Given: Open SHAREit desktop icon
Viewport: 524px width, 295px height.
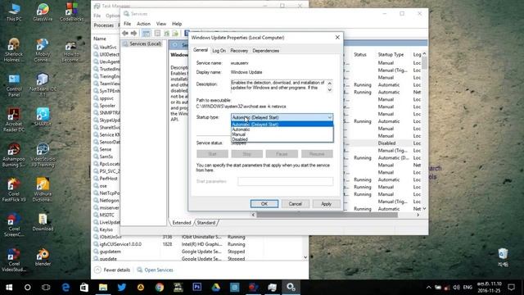Looking at the screenshot, I should click(43, 116).
